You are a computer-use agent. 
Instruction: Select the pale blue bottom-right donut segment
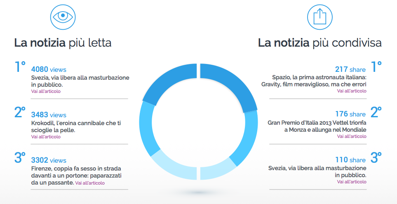click(218, 169)
